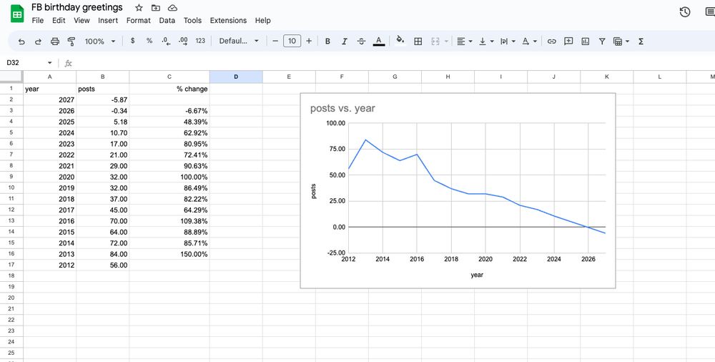Insert comment icon in toolbar

(x=568, y=41)
